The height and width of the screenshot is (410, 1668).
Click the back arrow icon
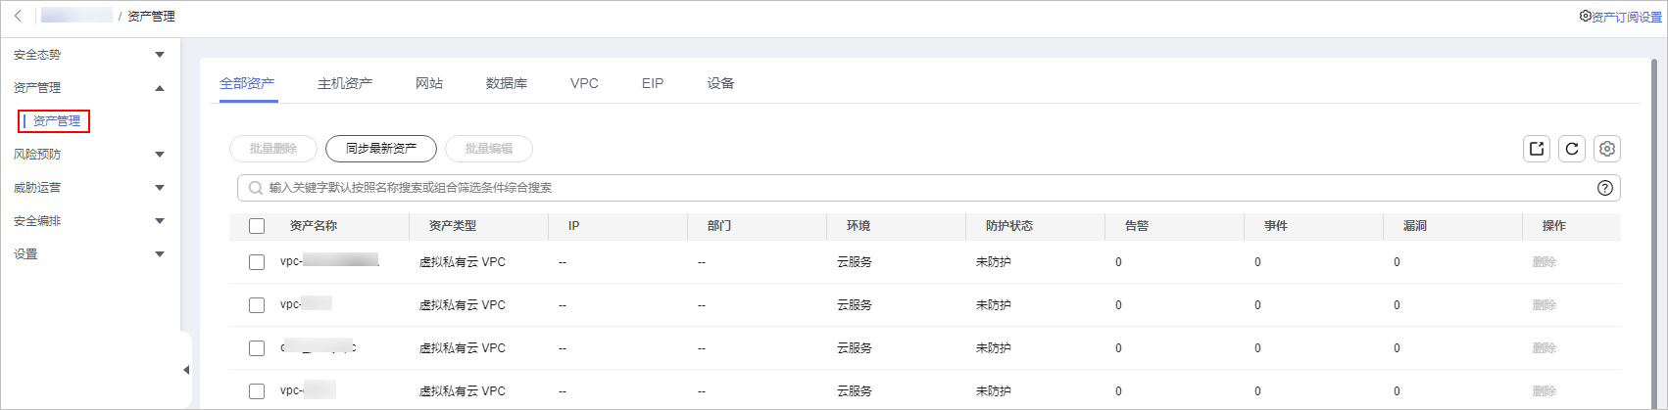point(18,16)
